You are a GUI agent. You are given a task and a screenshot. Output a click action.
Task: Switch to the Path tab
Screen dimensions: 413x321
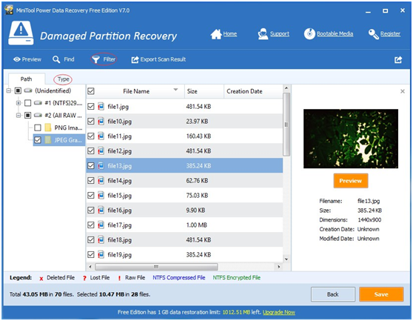tap(26, 79)
